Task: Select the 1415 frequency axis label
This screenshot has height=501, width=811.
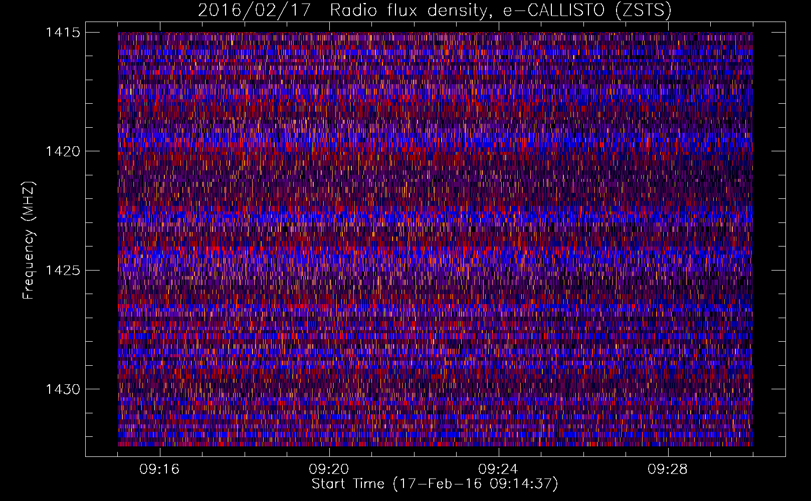Action: (x=63, y=33)
